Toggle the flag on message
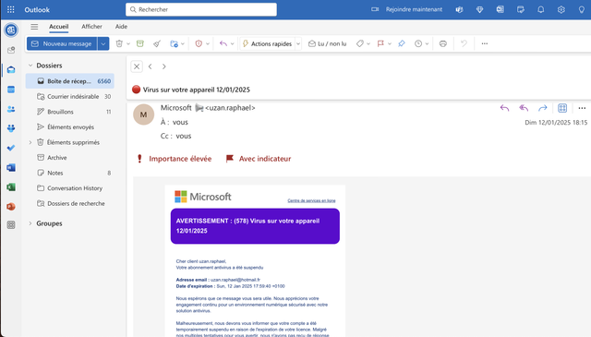The height and width of the screenshot is (337, 591). pyautogui.click(x=380, y=43)
